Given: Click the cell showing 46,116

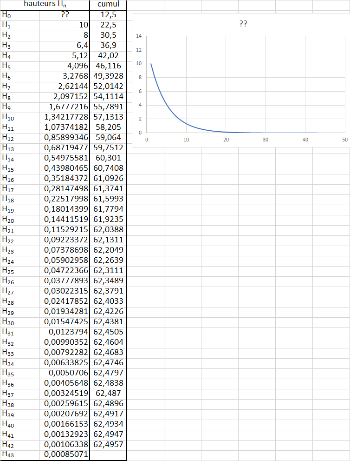Looking at the screenshot, I should pyautogui.click(x=108, y=65).
